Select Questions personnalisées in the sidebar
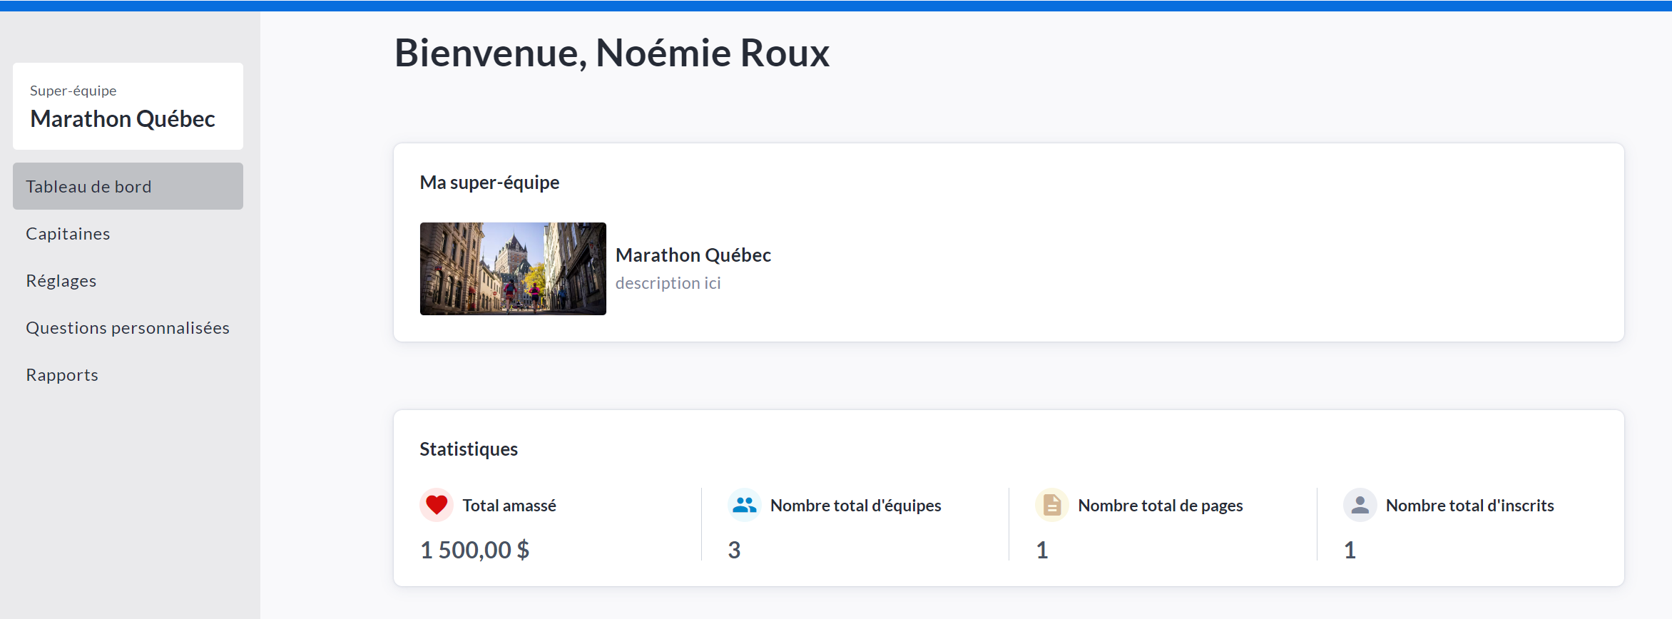The height and width of the screenshot is (619, 1672). (x=128, y=328)
